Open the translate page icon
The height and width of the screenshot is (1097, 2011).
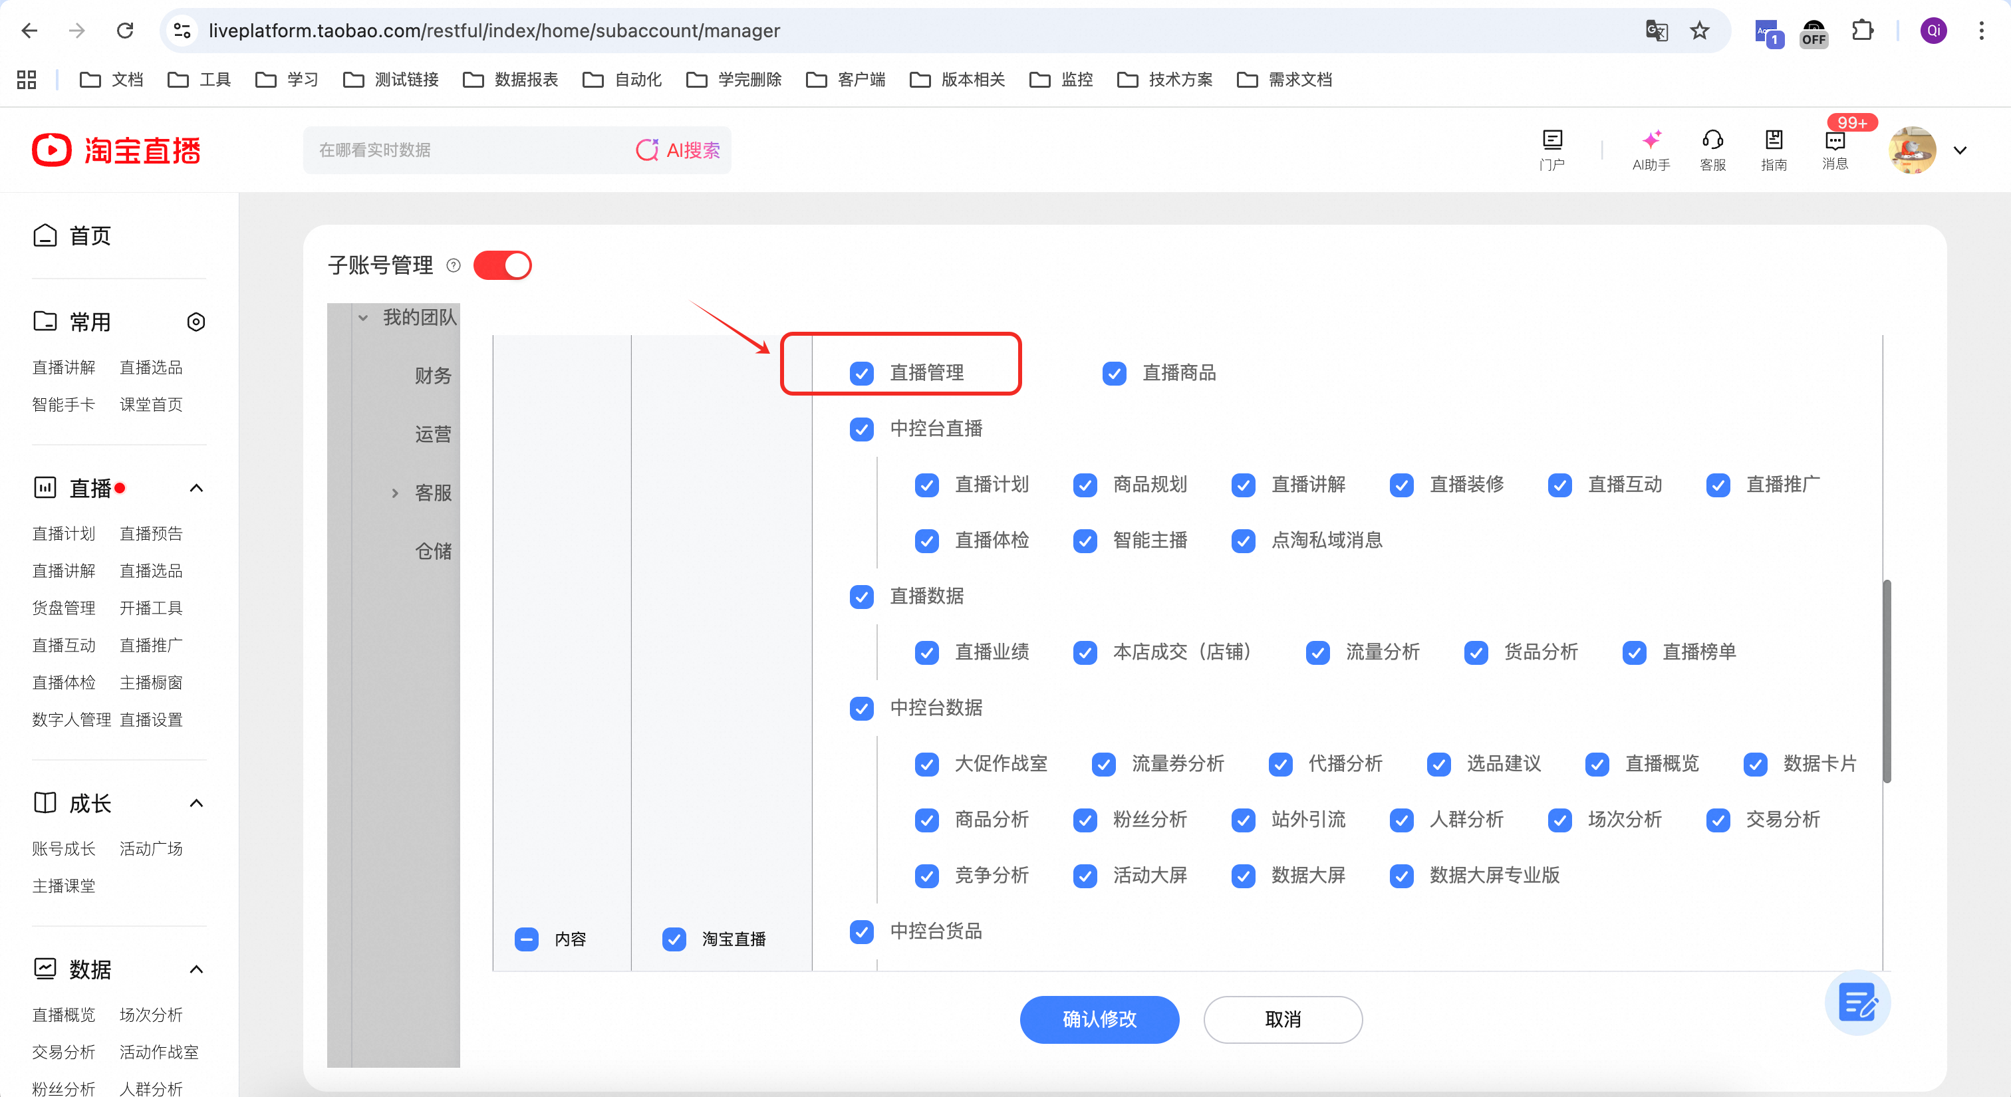(1656, 31)
